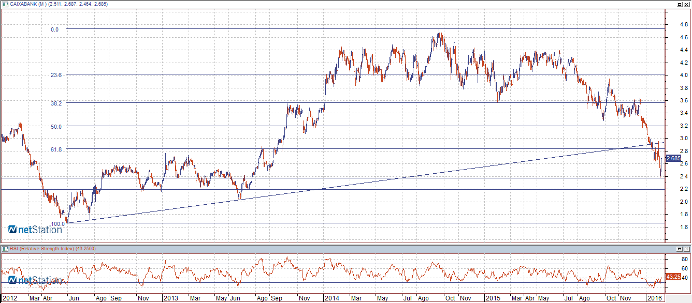Close the CAIXABANK price chart panel
This screenshot has width=692, height=303.
tap(687, 4)
